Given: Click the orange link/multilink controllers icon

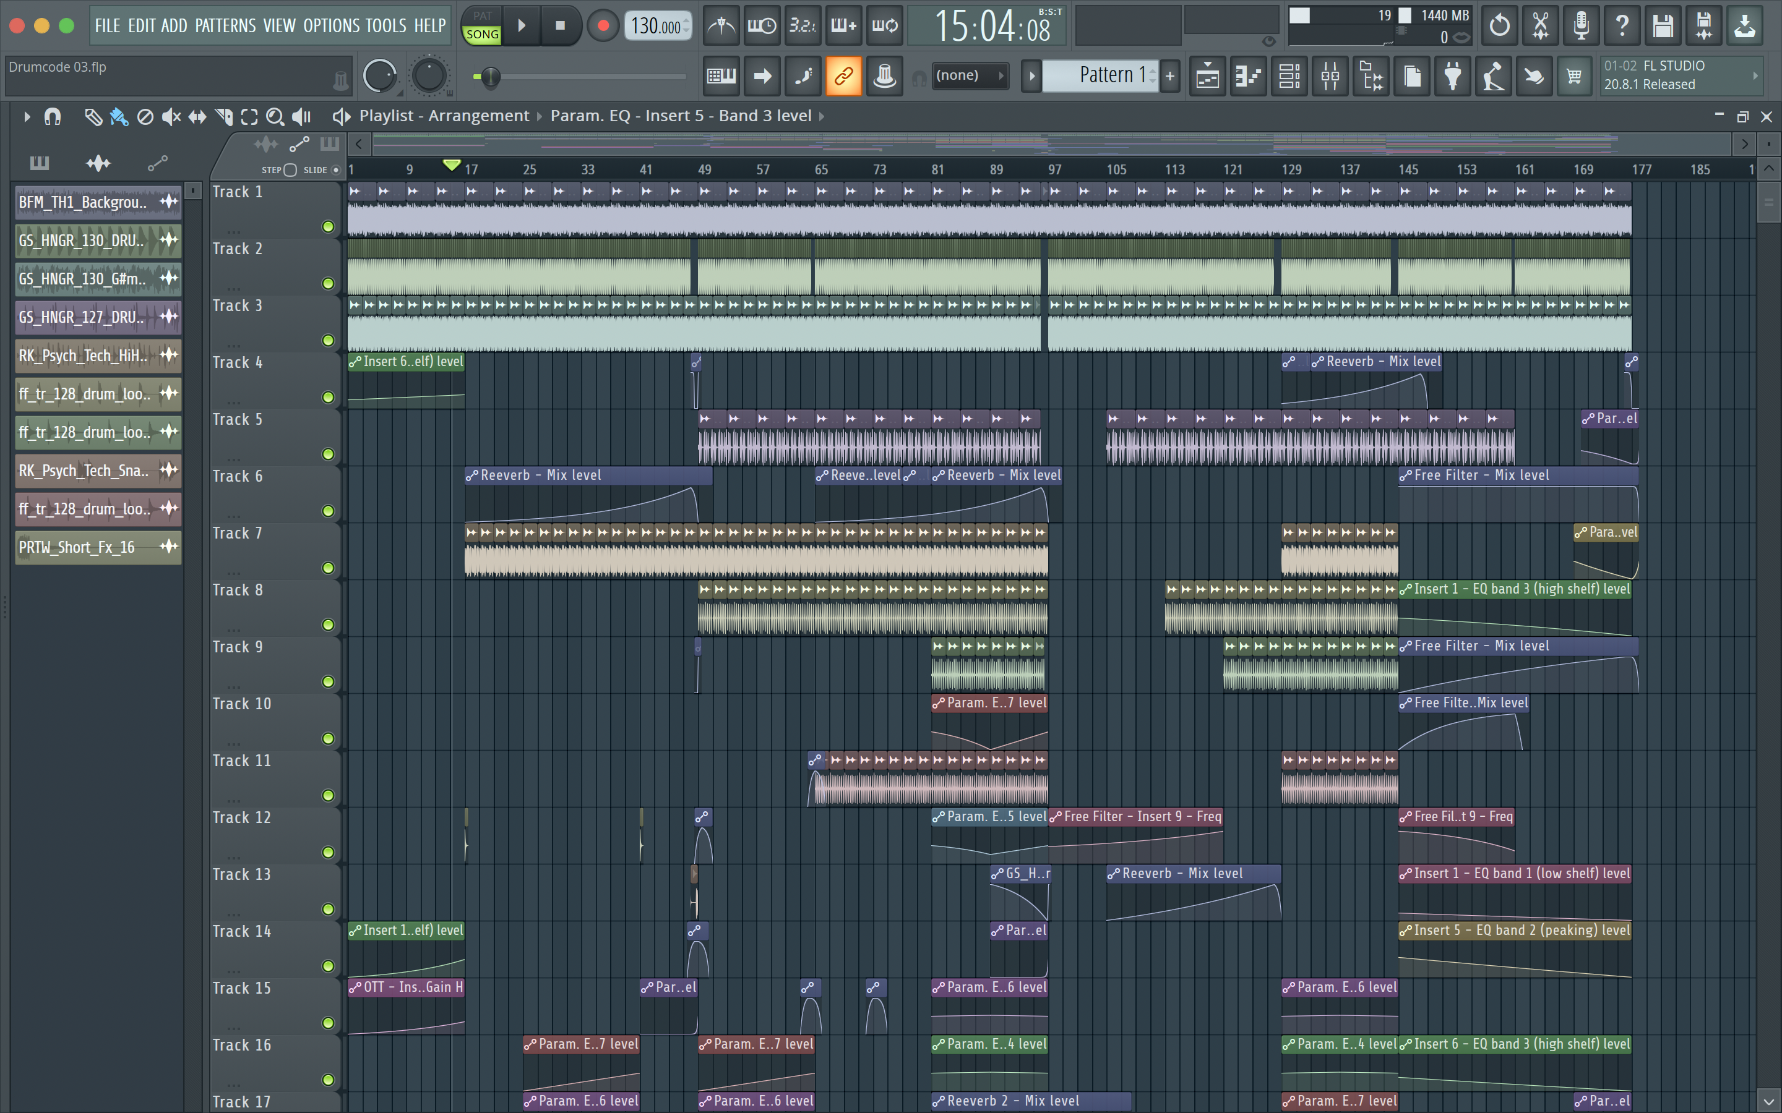Looking at the screenshot, I should click(x=844, y=76).
